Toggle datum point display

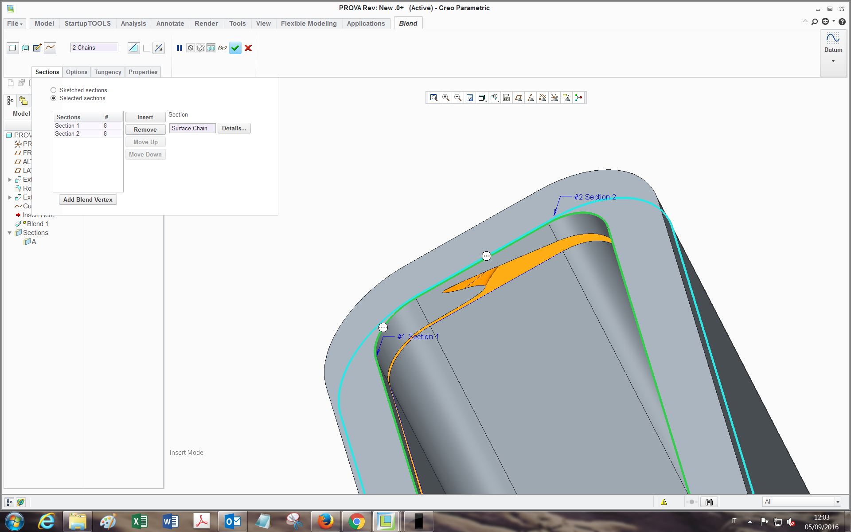click(543, 98)
